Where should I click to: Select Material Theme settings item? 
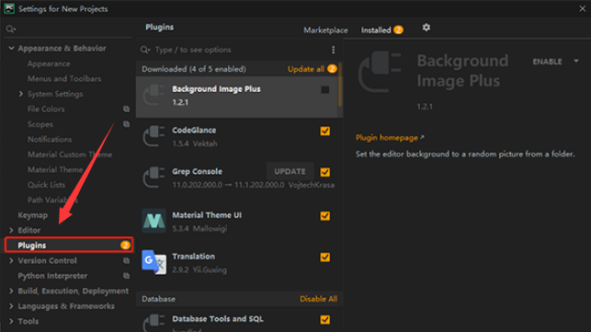(x=55, y=170)
